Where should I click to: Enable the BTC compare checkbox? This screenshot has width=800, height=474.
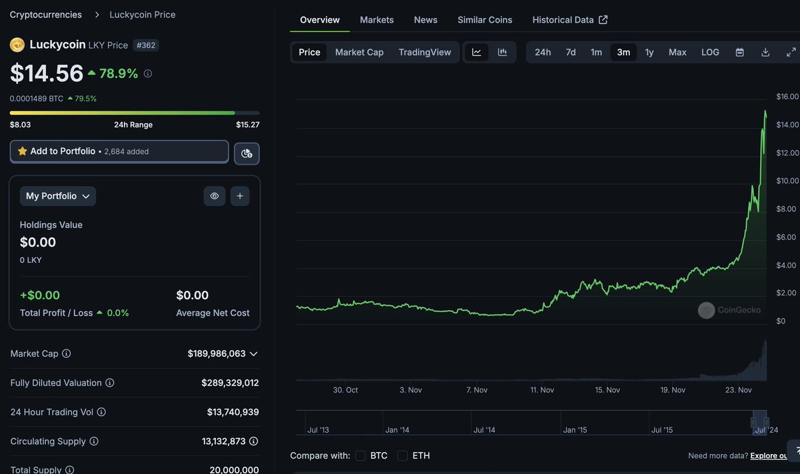[x=361, y=456]
